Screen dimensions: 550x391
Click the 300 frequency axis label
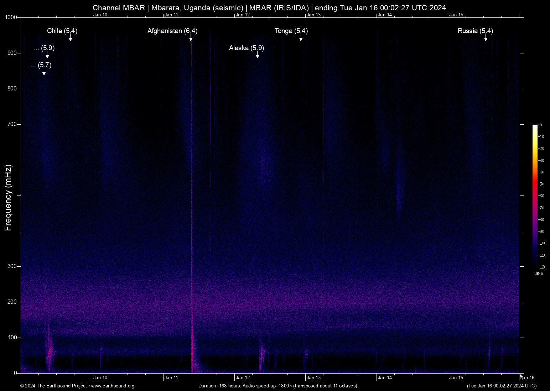(x=12, y=266)
